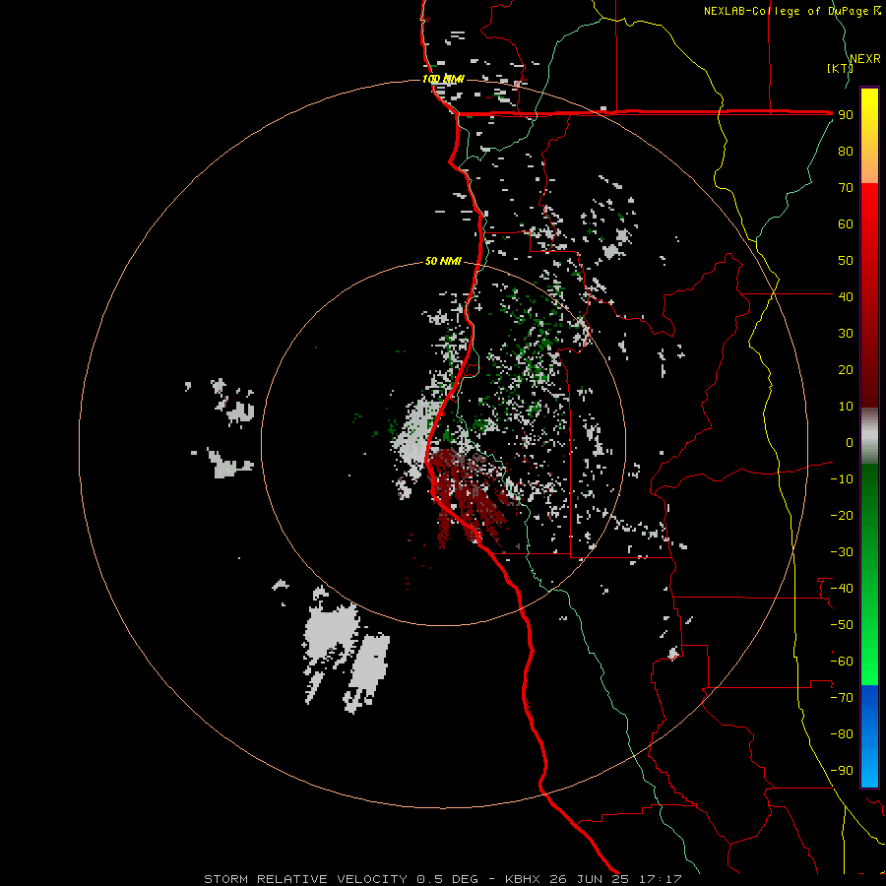Click the "100 NMI" range ring label
The height and width of the screenshot is (886, 886).
(x=442, y=79)
